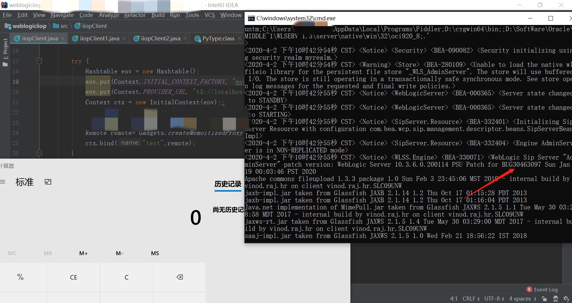The image size is (572, 303).
Task: Click the calculator MS memory store button
Action: point(155,253)
